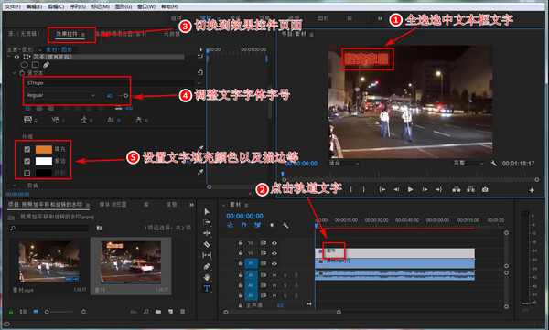The width and height of the screenshot is (549, 330).
Task: Click the project thumbnail zoom slider
Action: 59,312
